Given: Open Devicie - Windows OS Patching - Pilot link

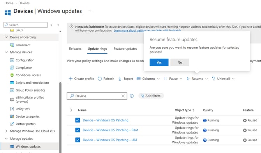Looking at the screenshot, I should tap(110, 130).
